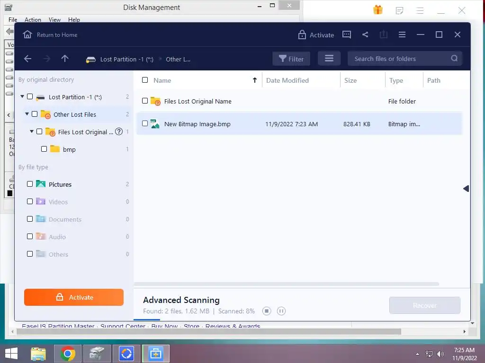Open File Explorer from the taskbar
485x363 pixels.
[x=38, y=354]
